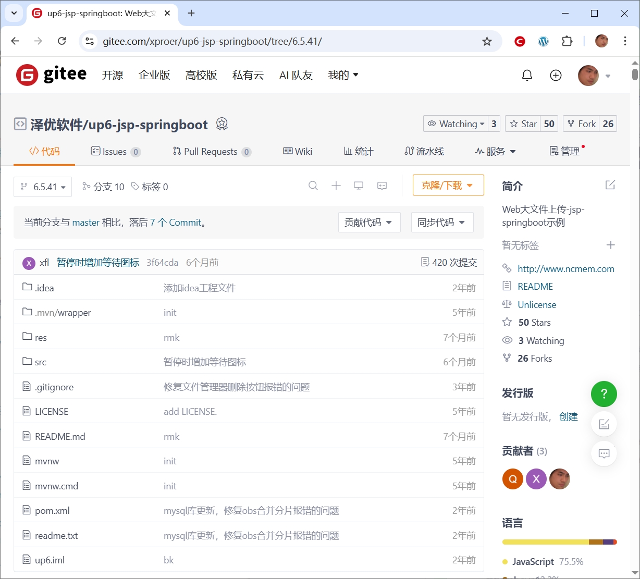Click the plus circle create icon
The width and height of the screenshot is (640, 579).
click(556, 76)
